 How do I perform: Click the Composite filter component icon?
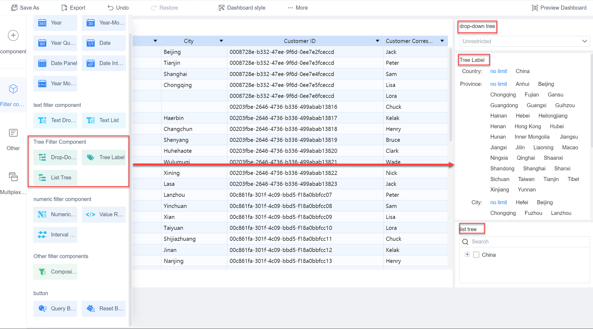(42, 272)
